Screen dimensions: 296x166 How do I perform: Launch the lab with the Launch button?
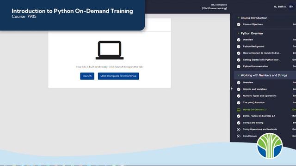tap(87, 76)
